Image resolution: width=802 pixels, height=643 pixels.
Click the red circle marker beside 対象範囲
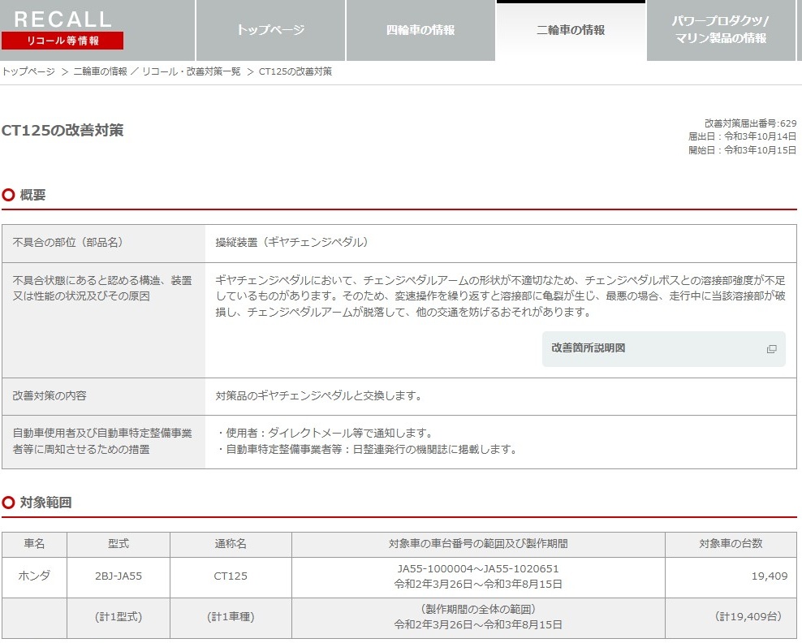[7, 503]
